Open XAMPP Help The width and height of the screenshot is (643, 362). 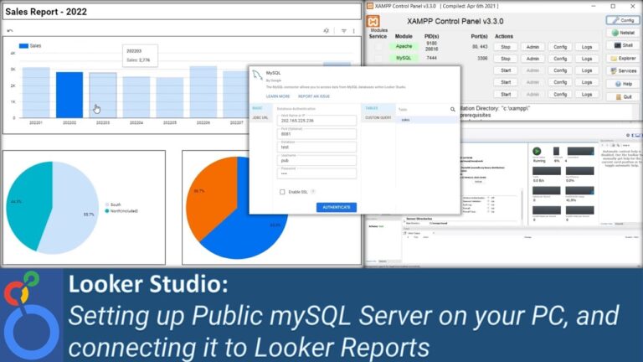click(x=623, y=84)
